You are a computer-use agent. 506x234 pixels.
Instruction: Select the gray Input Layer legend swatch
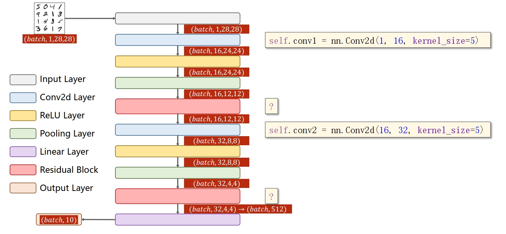(x=23, y=80)
